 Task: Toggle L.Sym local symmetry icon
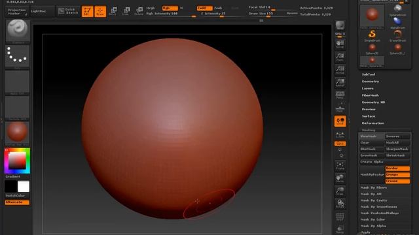(340, 135)
